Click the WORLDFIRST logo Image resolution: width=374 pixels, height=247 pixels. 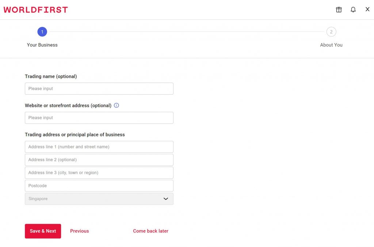[35, 9]
